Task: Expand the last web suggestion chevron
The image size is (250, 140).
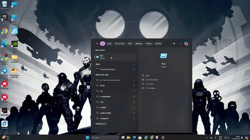Action: (x=134, y=118)
